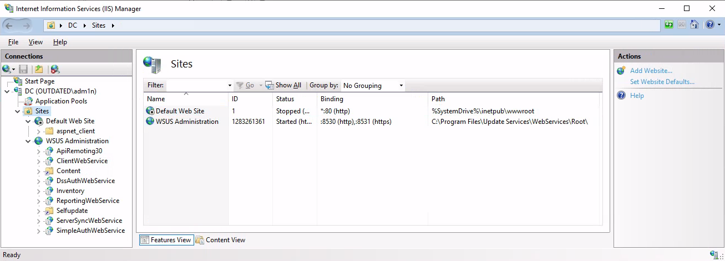The image size is (725, 261).
Task: Expand the ServerSyncWebService node
Action: coord(39,221)
